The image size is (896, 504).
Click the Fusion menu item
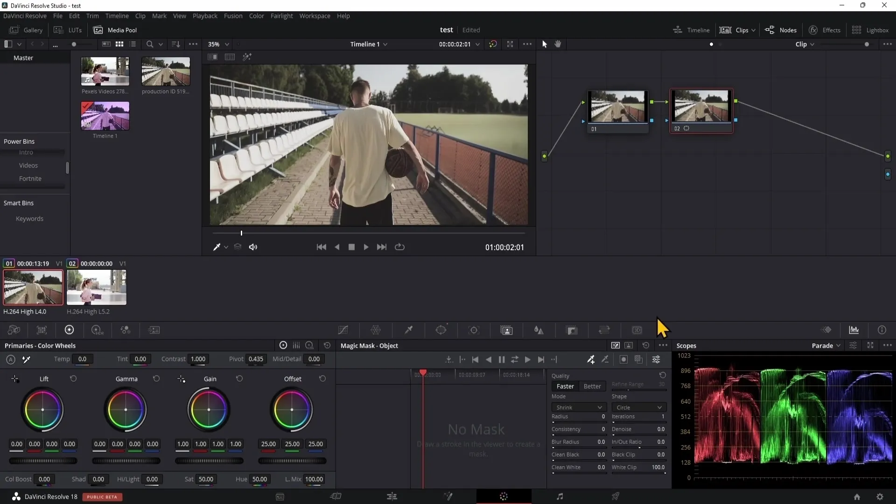click(233, 15)
